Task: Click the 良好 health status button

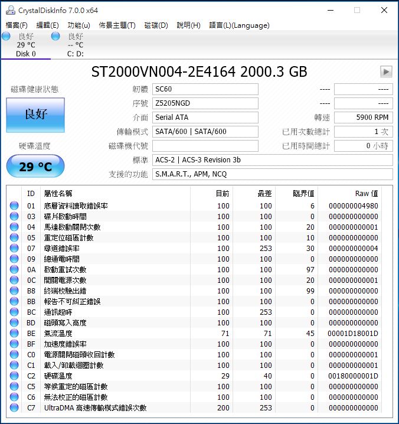Action: 35,115
